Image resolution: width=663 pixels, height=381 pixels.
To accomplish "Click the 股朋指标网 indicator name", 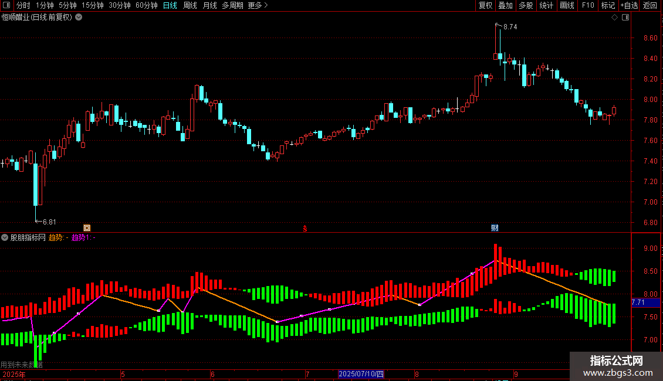I will [x=28, y=238].
